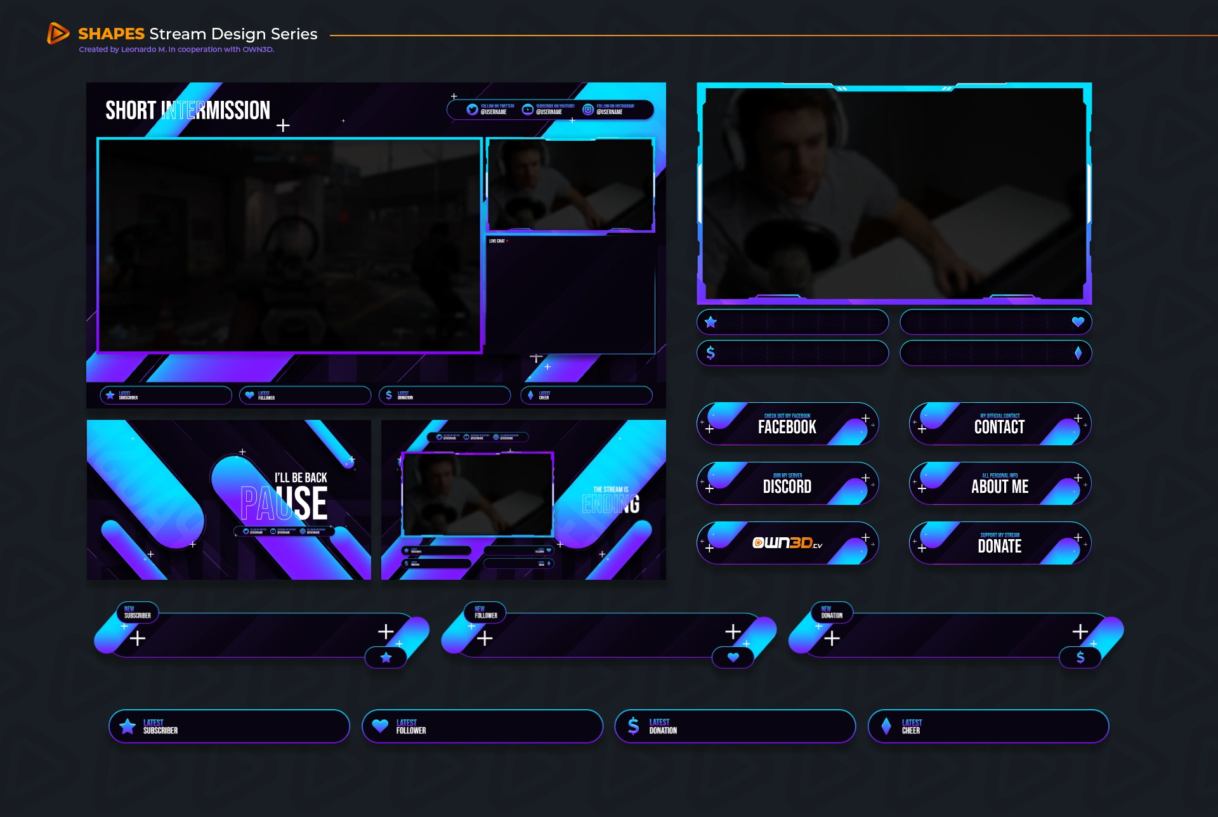Click the New Subscriber label tab
This screenshot has width=1218, height=817.
[x=138, y=612]
